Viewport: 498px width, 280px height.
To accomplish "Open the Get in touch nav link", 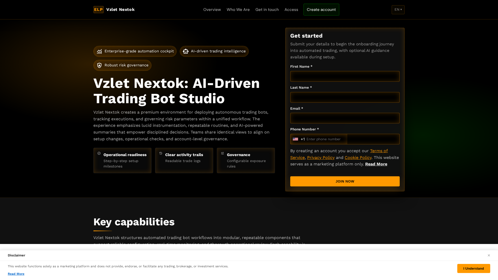I will tap(267, 10).
